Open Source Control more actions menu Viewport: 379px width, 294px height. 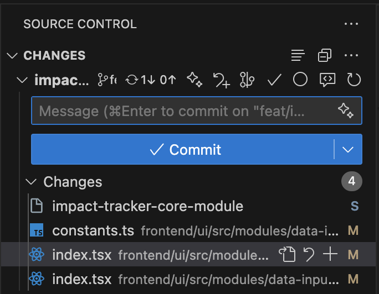351,24
